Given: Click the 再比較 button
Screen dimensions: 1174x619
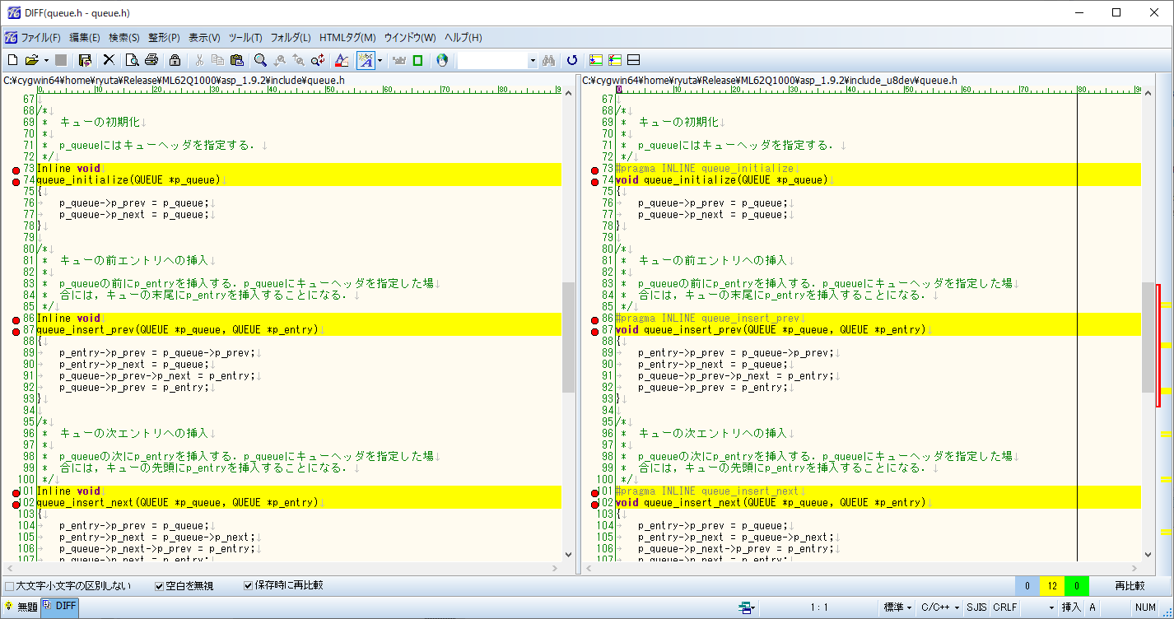Looking at the screenshot, I should (1130, 586).
